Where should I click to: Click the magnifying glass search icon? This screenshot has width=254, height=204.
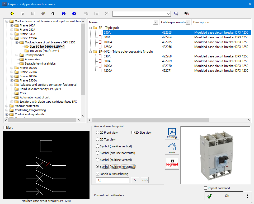coord(176,14)
